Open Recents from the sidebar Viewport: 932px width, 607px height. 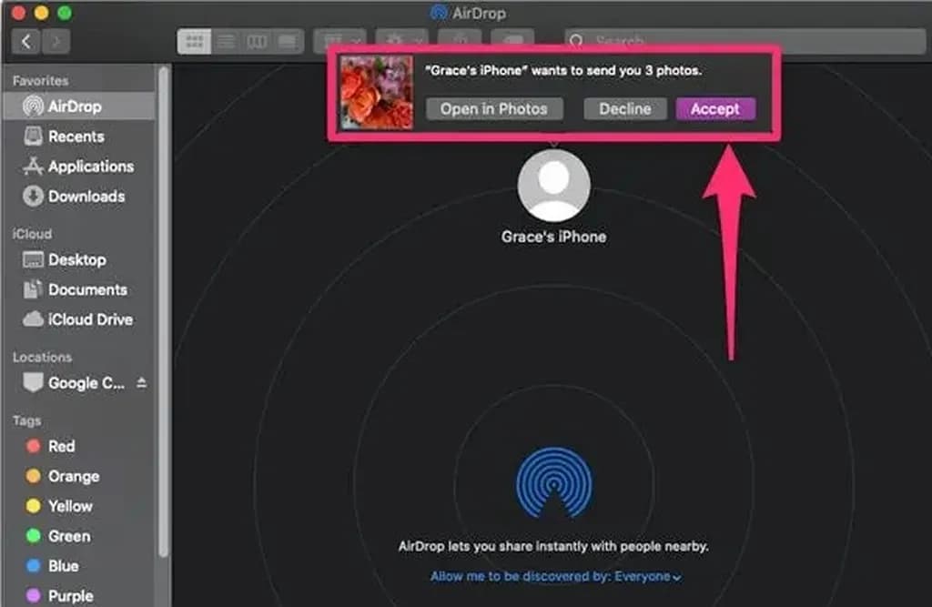pyautogui.click(x=76, y=137)
